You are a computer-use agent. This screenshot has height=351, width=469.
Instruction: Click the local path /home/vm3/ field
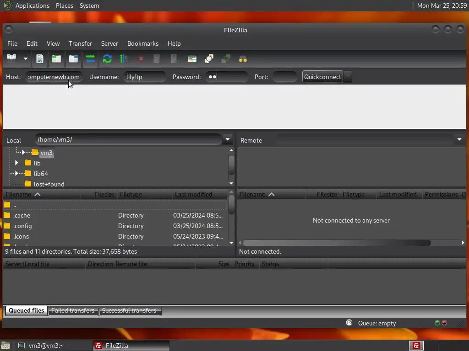tap(128, 139)
